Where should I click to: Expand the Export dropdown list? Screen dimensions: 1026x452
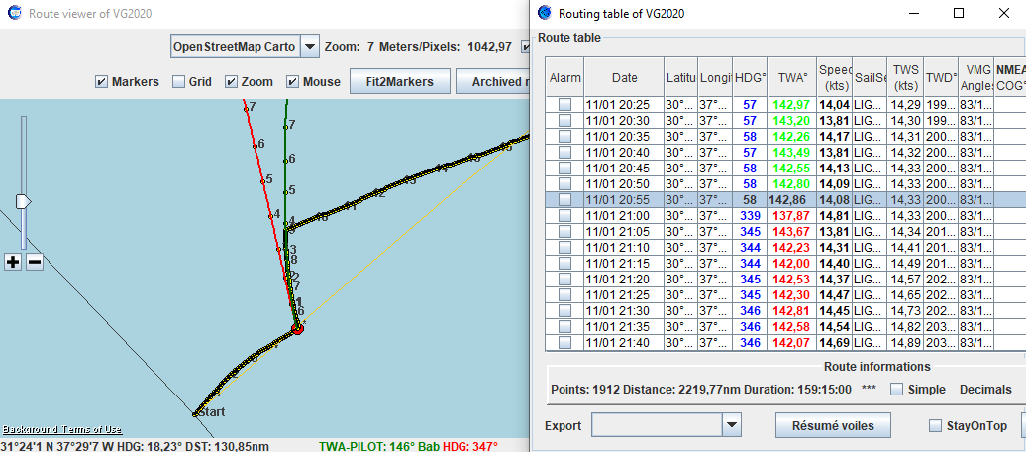click(731, 426)
